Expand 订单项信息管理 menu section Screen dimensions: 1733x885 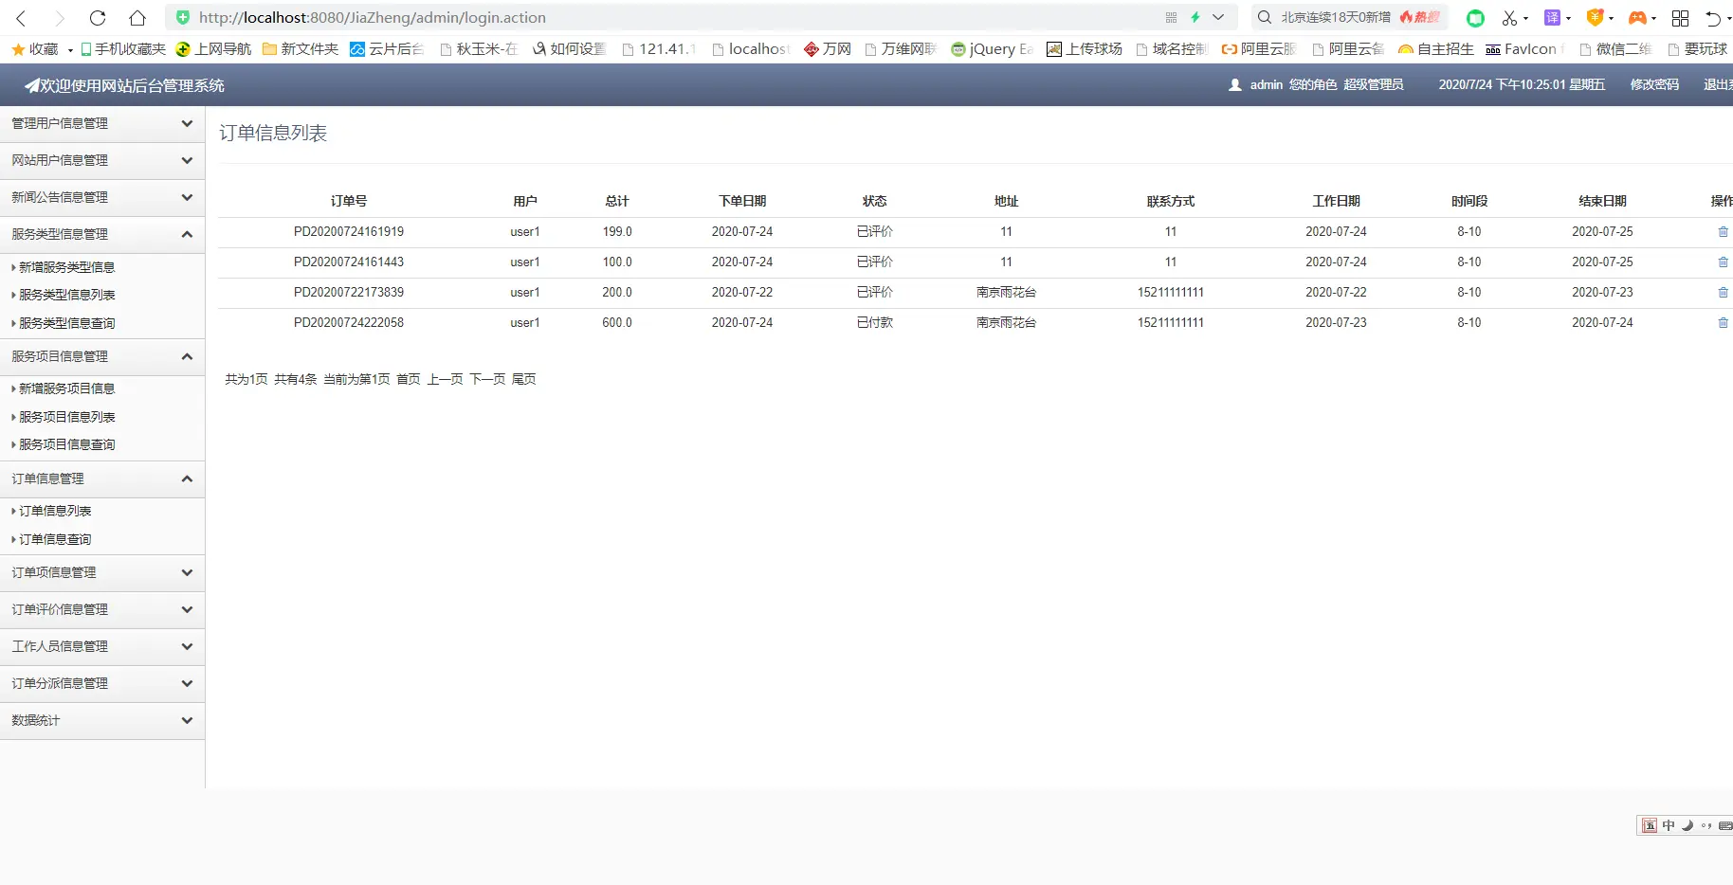tap(102, 573)
